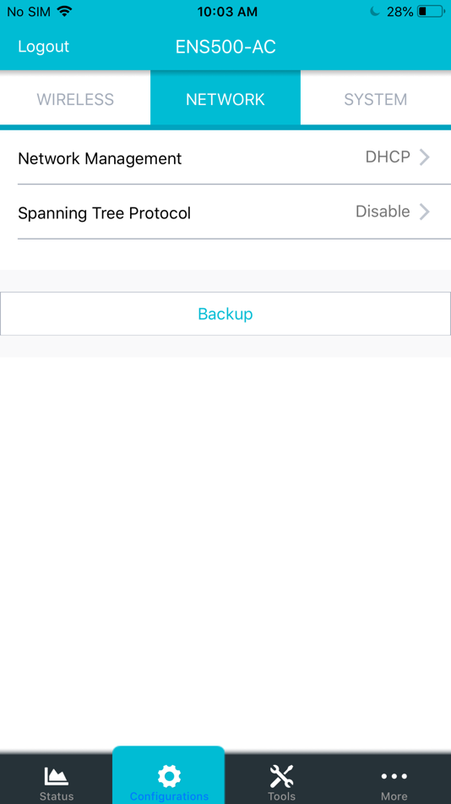
Task: Tap the battery icon in status bar
Action: [x=431, y=11]
